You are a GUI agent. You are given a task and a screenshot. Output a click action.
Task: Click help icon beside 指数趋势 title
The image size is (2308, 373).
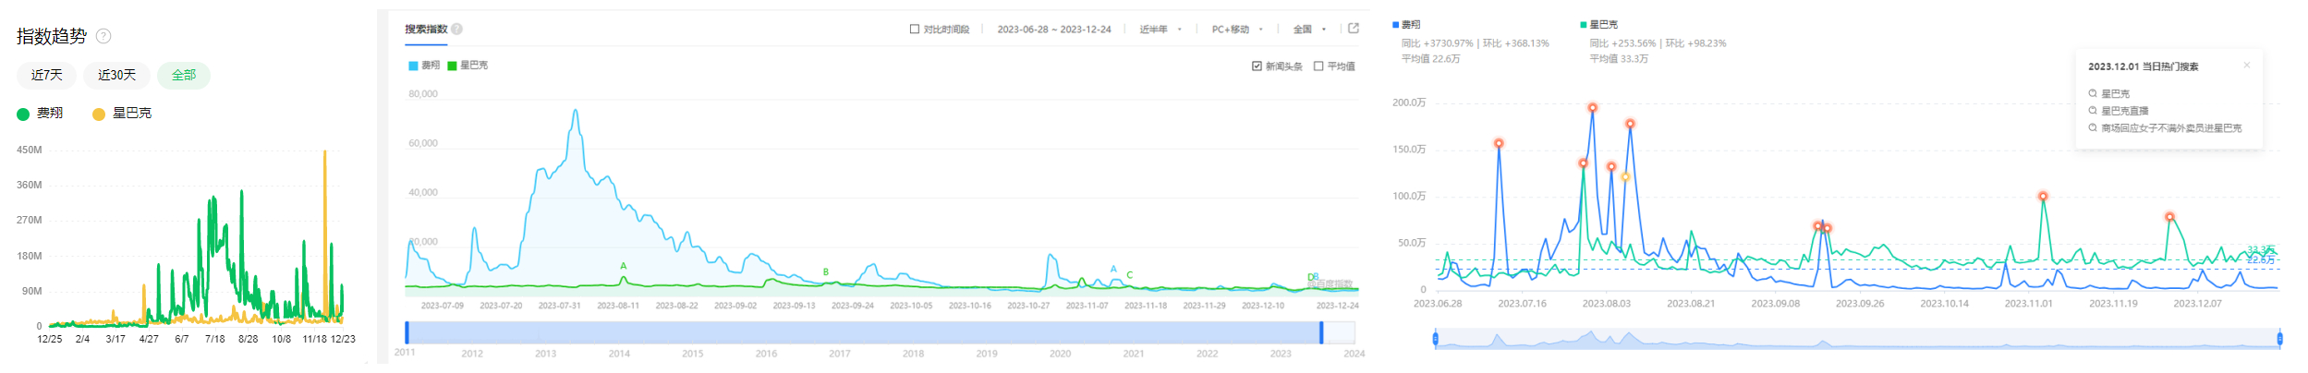pyautogui.click(x=103, y=36)
